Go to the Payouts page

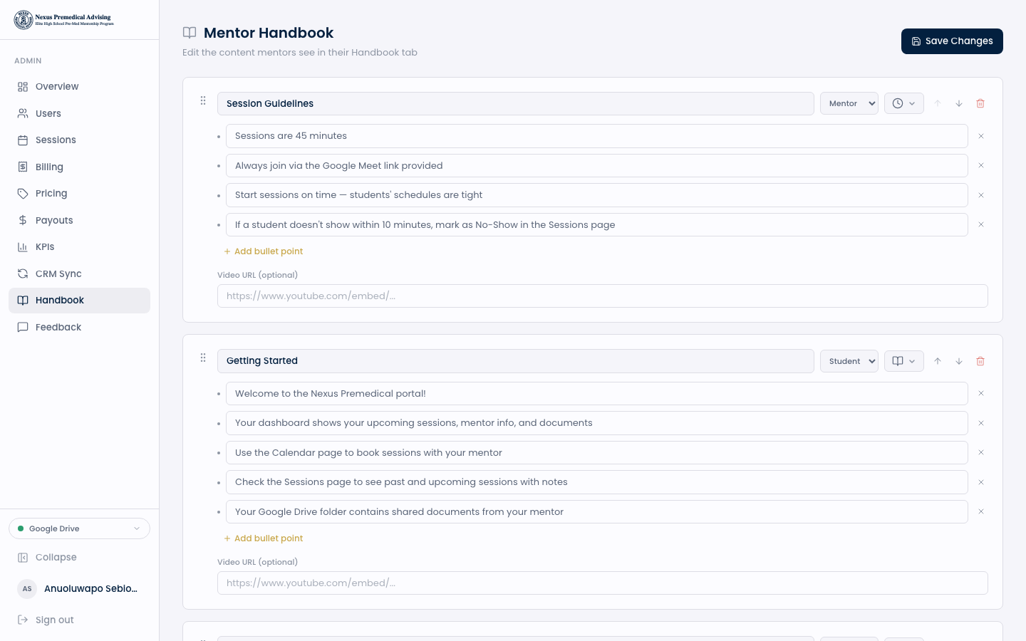pos(54,220)
